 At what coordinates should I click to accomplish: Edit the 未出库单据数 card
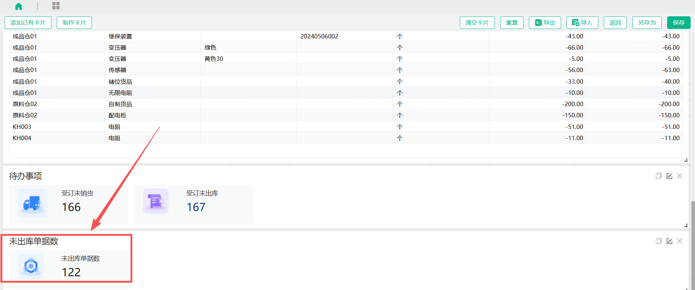669,241
